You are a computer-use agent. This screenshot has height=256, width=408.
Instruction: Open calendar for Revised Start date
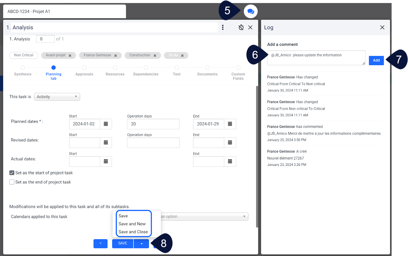(x=106, y=143)
